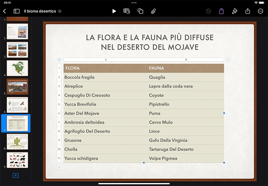Screen dimensions: 268x186
Task: Select the Cholla cell
Action: [106, 149]
